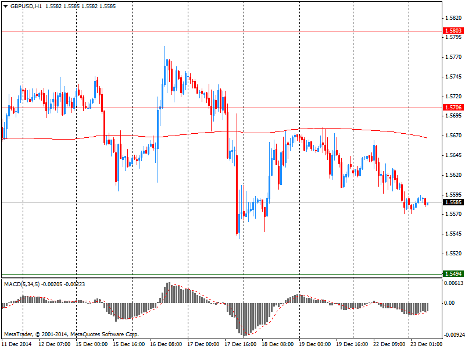
Task: Click the -0.00924 MACD scale value
Action: 454,335
